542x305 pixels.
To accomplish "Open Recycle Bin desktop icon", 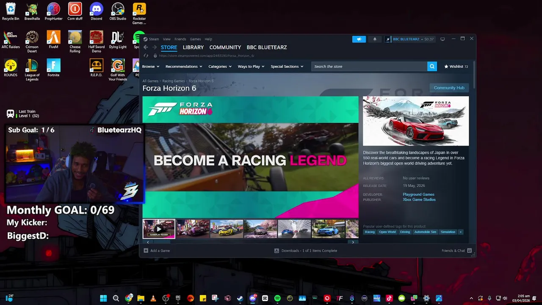I will [11, 11].
